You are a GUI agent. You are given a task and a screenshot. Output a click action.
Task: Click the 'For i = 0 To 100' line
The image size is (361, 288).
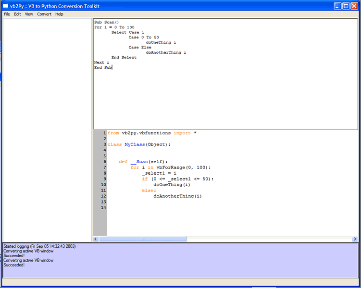(x=114, y=27)
